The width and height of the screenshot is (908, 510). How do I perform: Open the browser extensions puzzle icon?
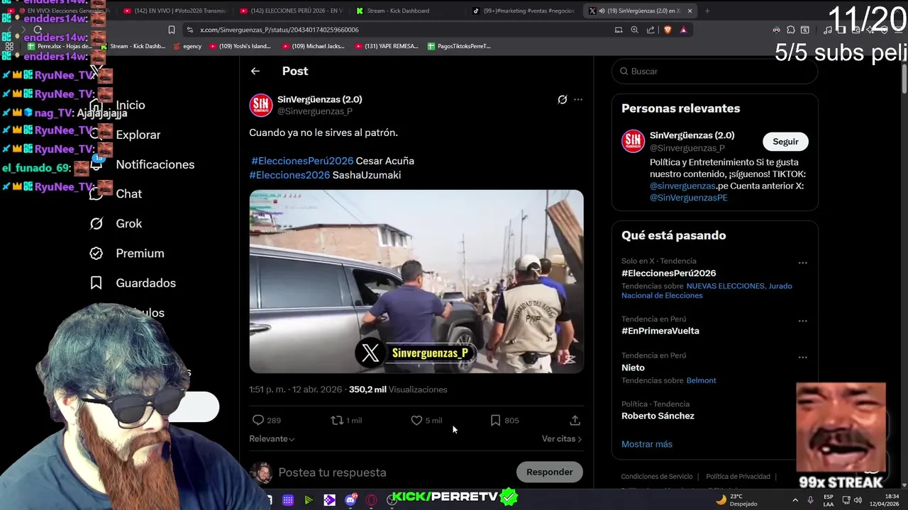point(791,30)
